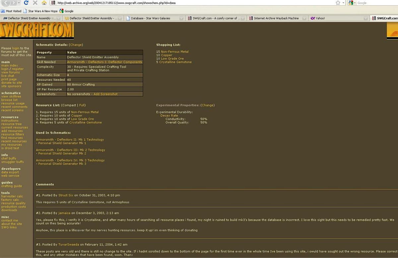This screenshot has height=258, width=398.
Task: Switch to the Internet Archive Wayback Machine tab
Action: 276,18
